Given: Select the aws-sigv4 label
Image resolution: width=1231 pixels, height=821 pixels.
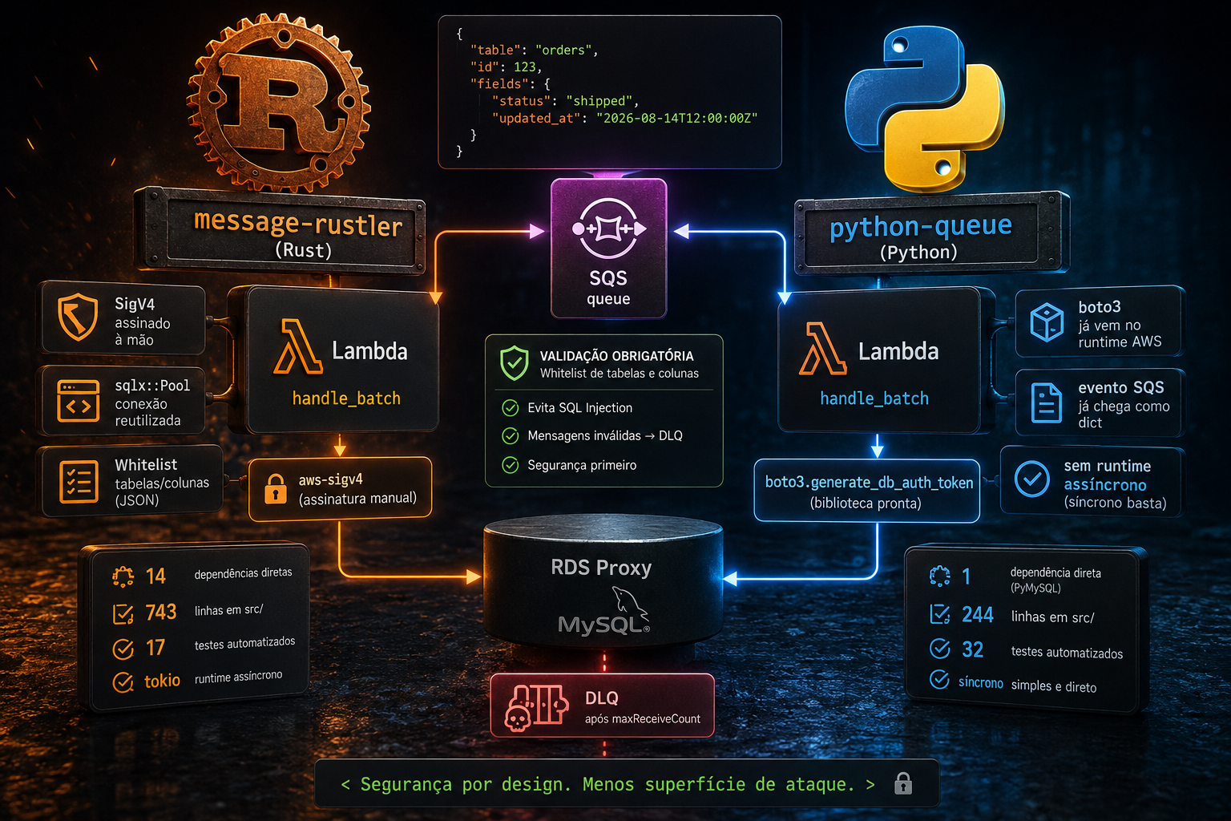Looking at the screenshot, I should [x=331, y=479].
